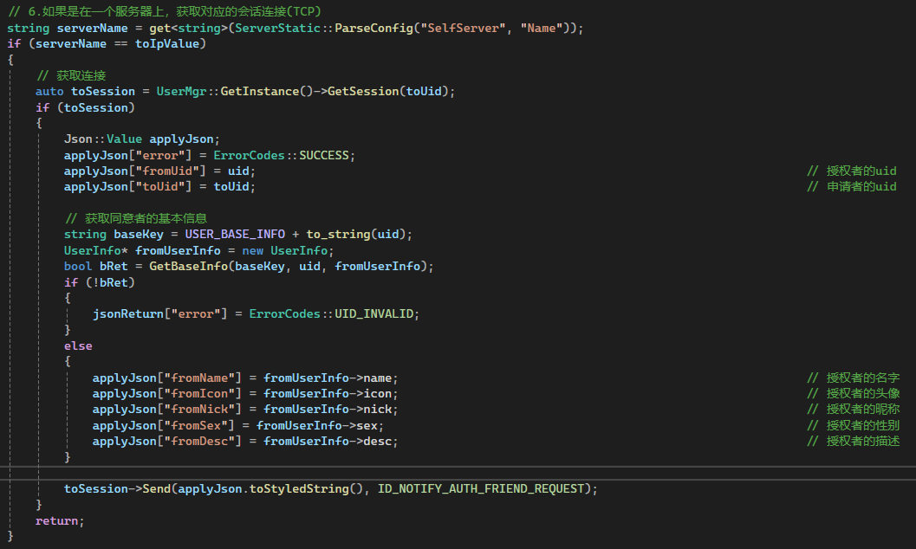Click ErrorCodes::SUCCESS value
The image size is (916, 549).
coord(281,155)
